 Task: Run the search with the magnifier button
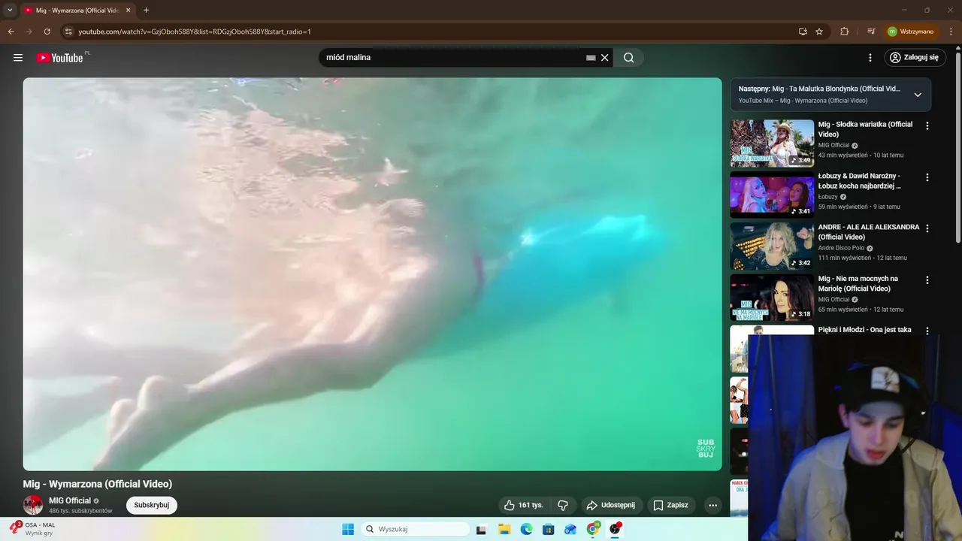click(629, 58)
